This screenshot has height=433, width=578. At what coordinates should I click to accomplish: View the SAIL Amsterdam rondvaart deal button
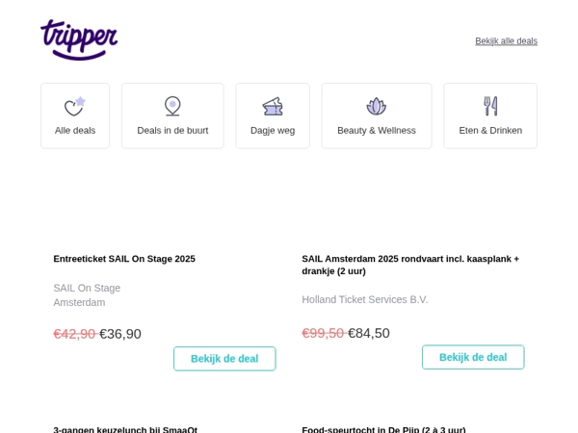click(473, 357)
